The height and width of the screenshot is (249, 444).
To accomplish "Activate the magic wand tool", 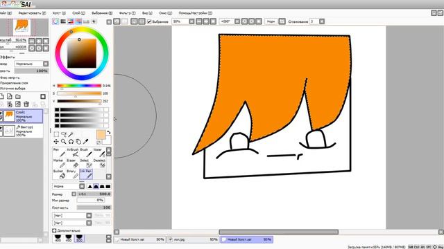I will pyautogui.click(x=71, y=134).
